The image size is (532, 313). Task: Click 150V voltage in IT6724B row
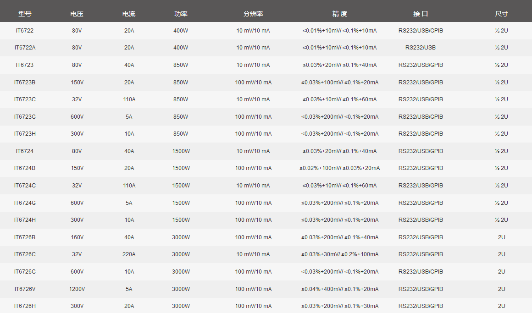point(77,168)
